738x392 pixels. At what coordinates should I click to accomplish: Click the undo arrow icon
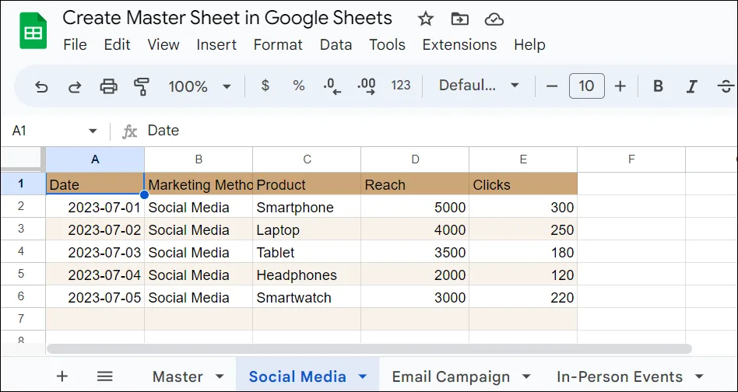click(x=41, y=86)
